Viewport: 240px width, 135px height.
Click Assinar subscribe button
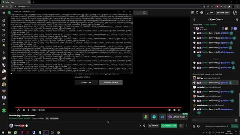click(x=153, y=126)
